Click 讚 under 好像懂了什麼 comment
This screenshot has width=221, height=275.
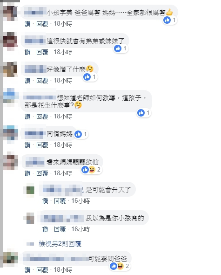[x=27, y=81]
